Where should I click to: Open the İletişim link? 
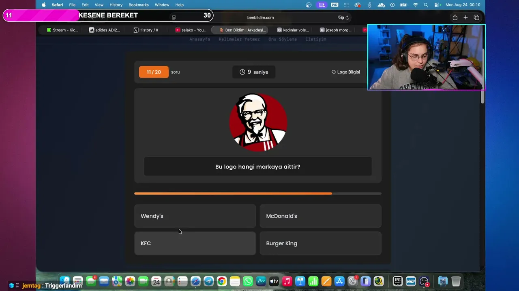click(316, 39)
